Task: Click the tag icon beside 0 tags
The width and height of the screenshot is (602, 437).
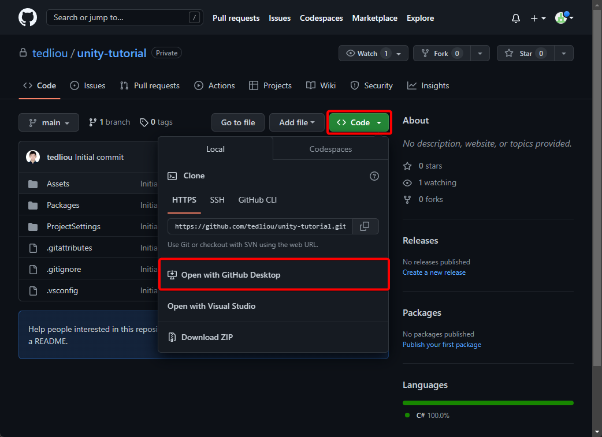Action: 144,122
